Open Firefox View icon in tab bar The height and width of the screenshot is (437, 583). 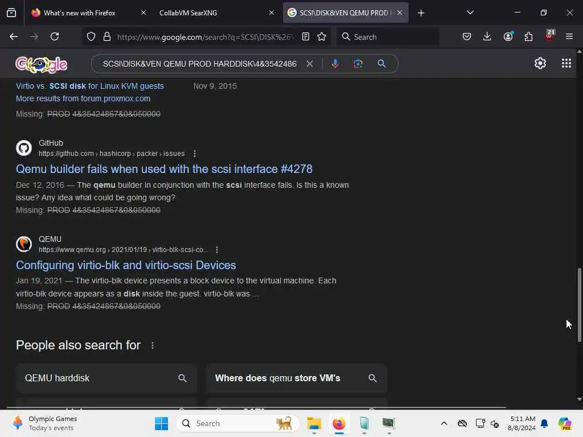(11, 13)
